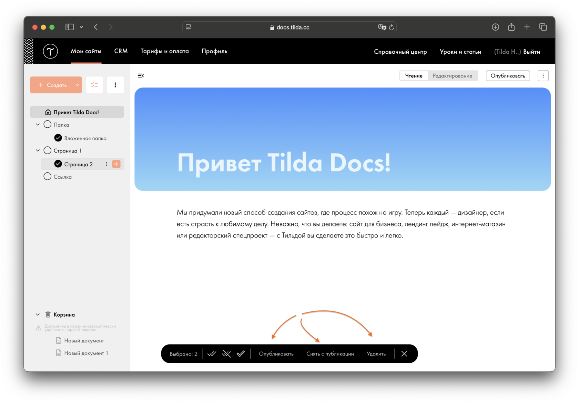Switch to Редактирование mode
Viewport: 579px width, 403px height.
453,76
